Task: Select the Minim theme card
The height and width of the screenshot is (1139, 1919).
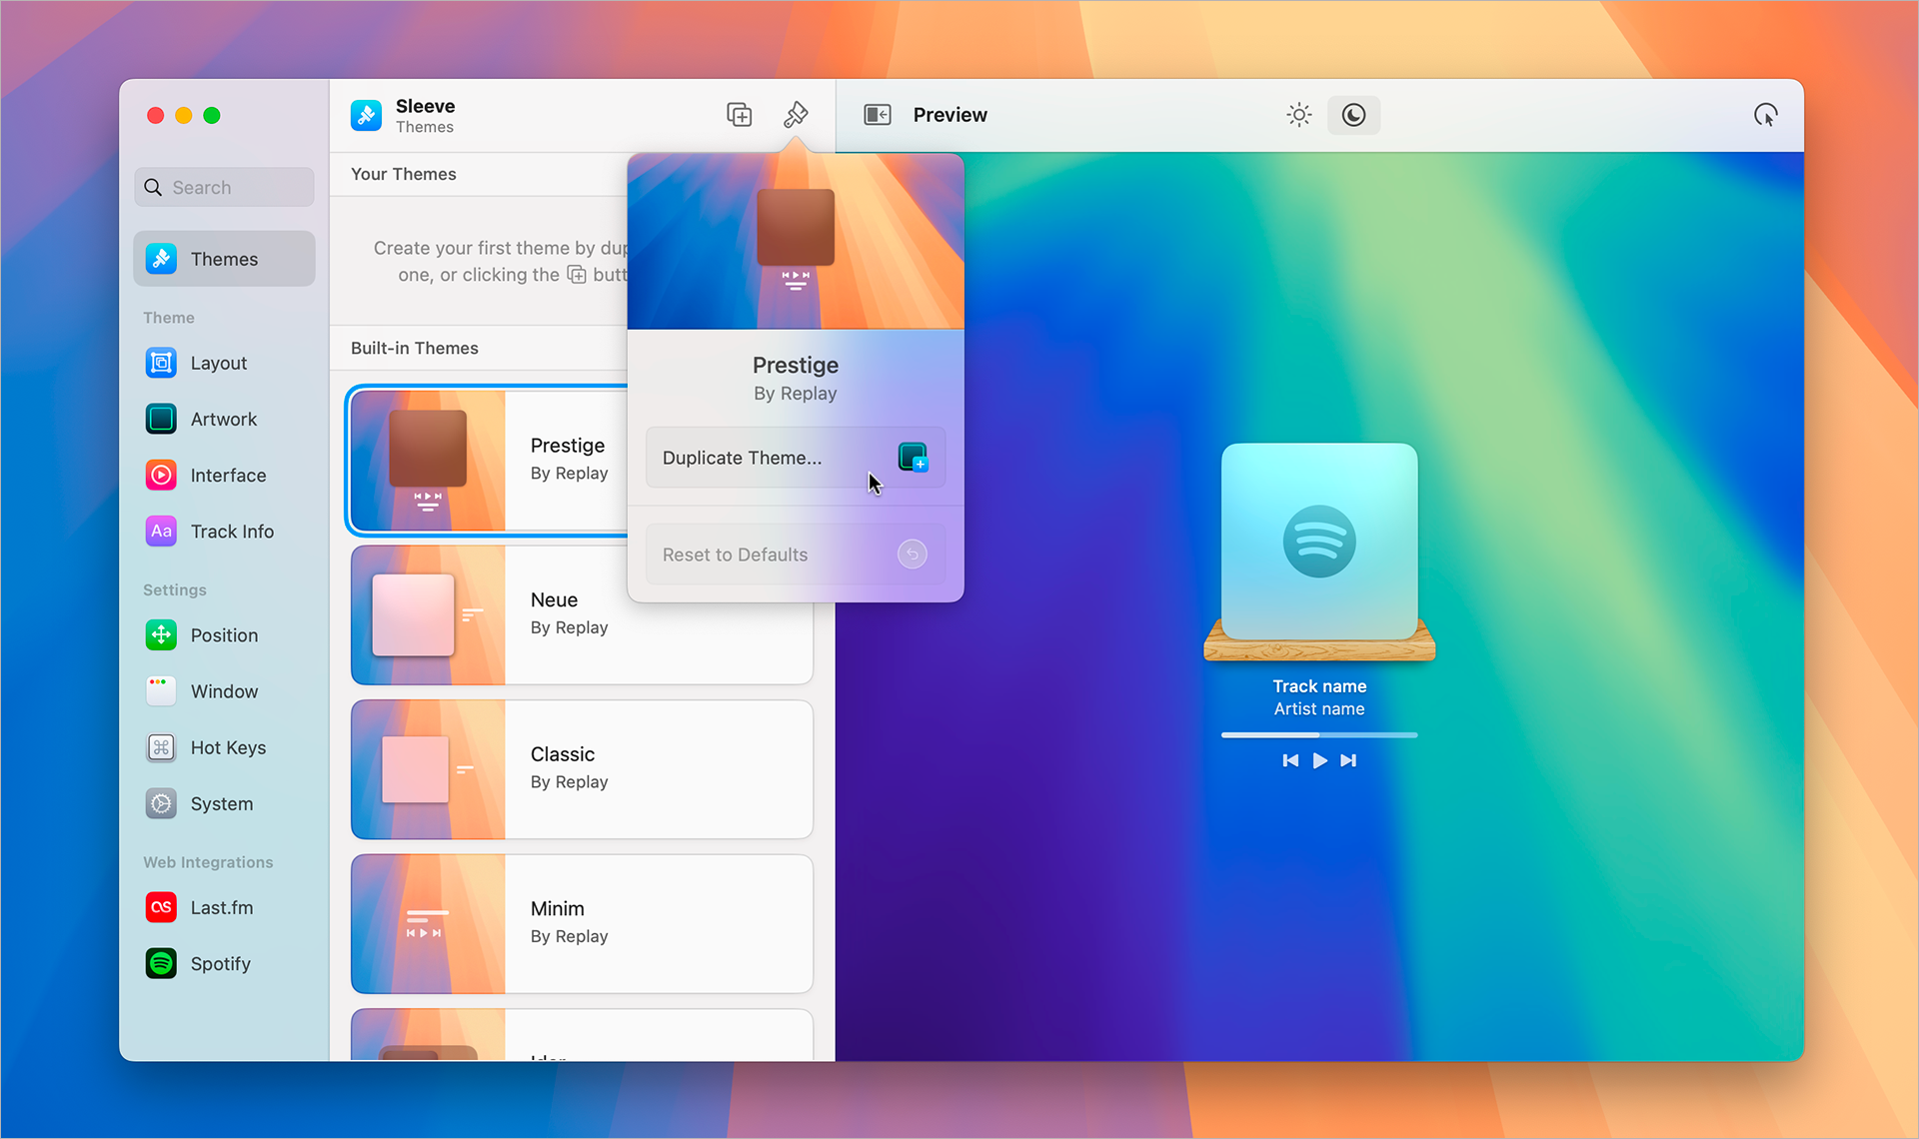Action: tap(582, 923)
